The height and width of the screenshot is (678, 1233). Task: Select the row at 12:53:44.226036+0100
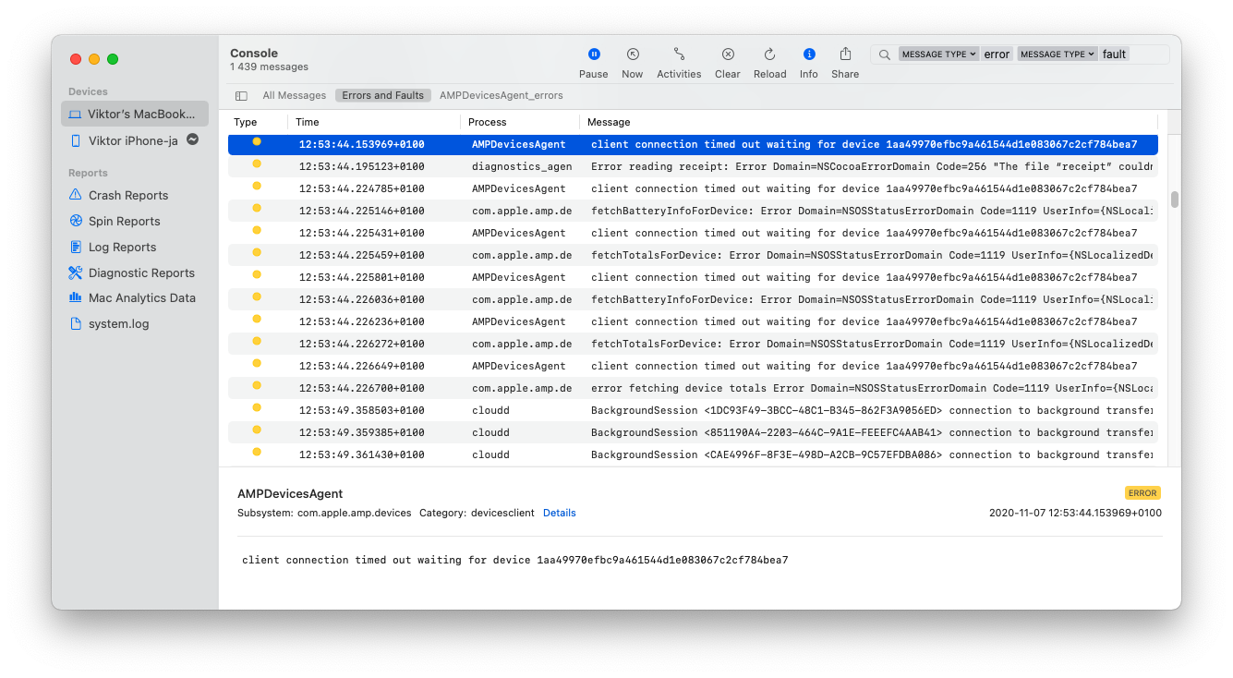693,299
